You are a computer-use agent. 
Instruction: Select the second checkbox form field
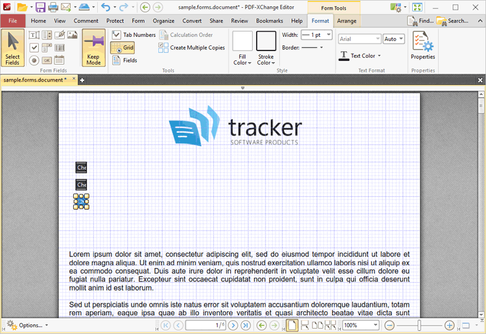pos(81,184)
